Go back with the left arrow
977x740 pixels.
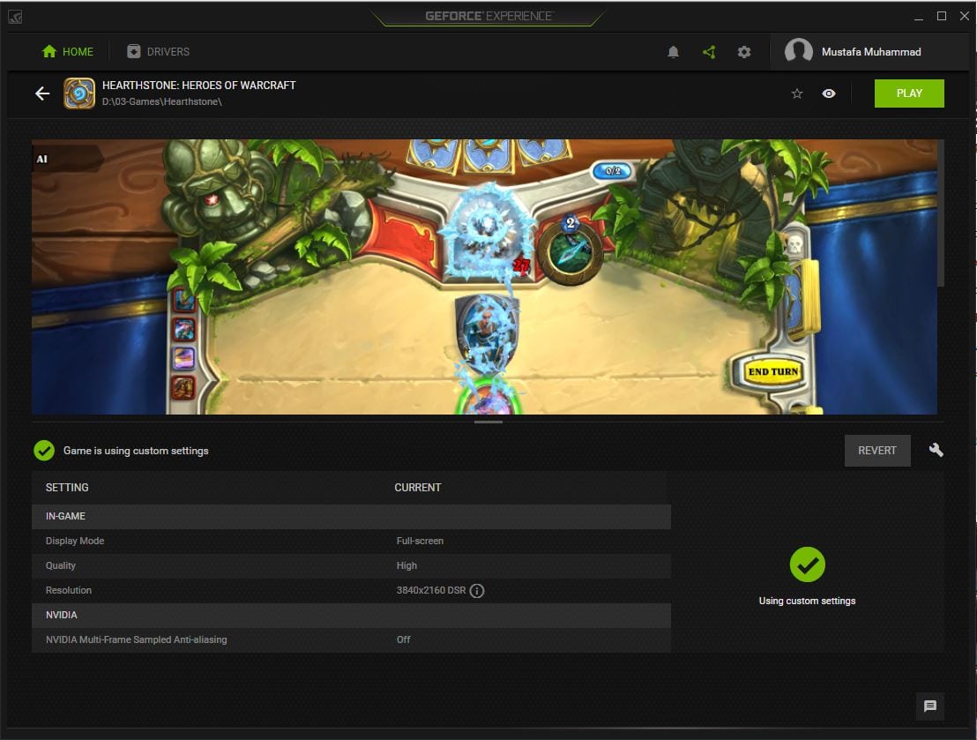point(42,93)
